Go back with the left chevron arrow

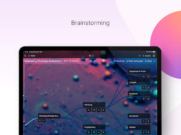tap(25, 56)
